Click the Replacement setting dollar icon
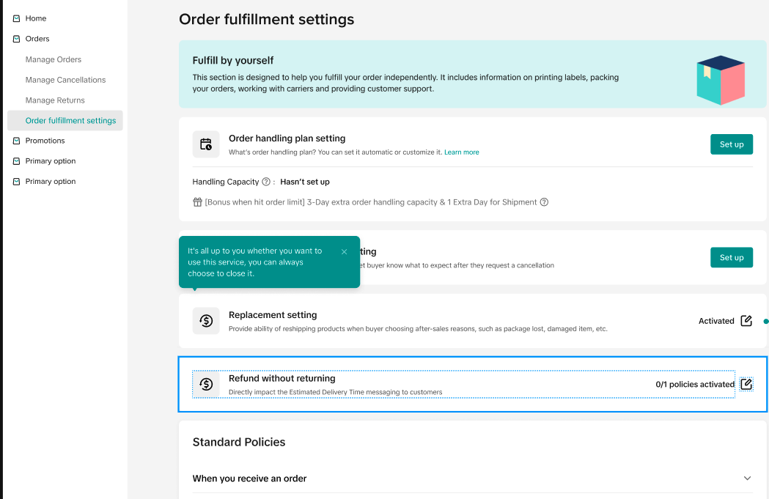The height and width of the screenshot is (499, 769). coord(206,321)
